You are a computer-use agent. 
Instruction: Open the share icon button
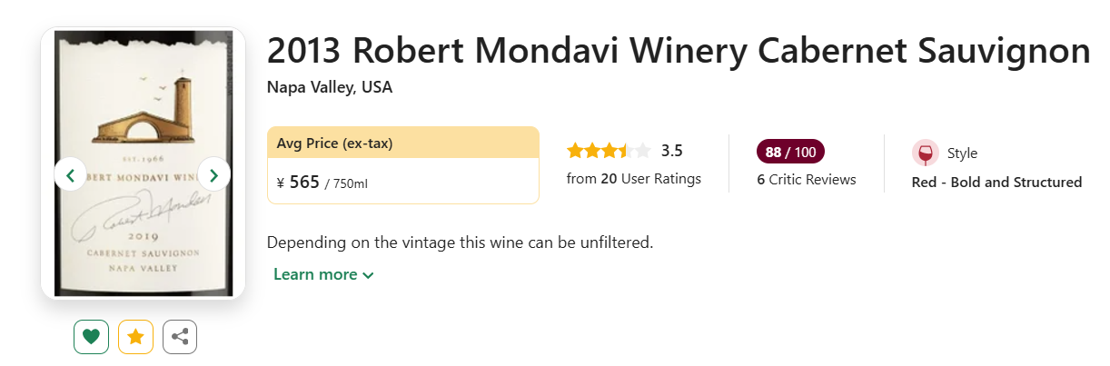tap(180, 337)
